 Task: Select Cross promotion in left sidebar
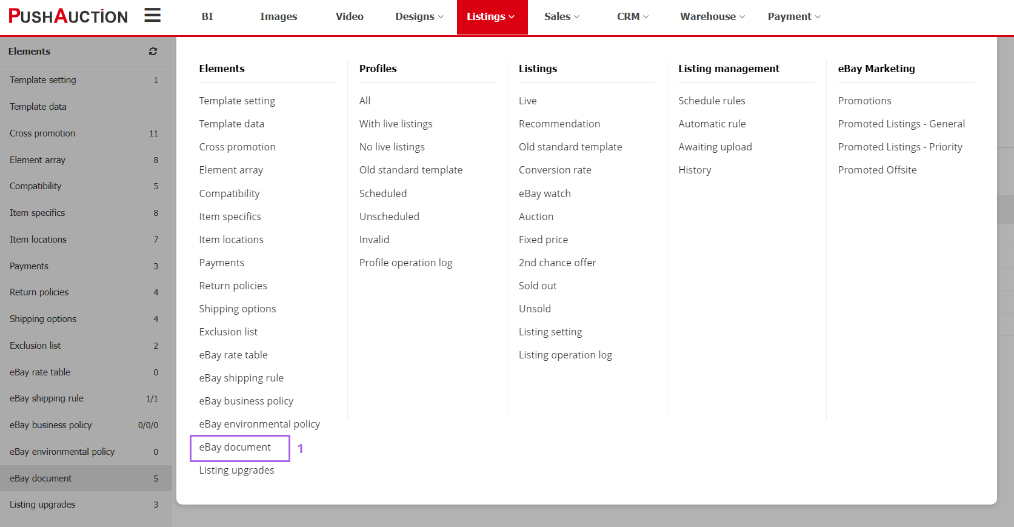[42, 133]
